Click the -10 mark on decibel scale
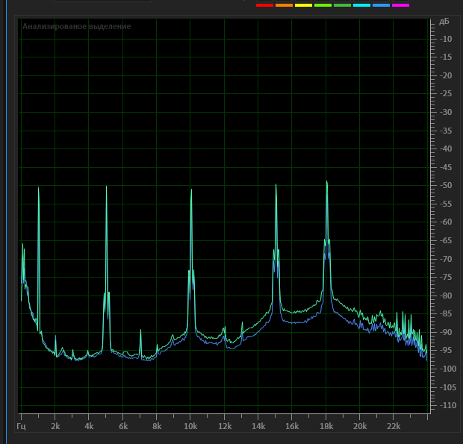 pos(446,39)
